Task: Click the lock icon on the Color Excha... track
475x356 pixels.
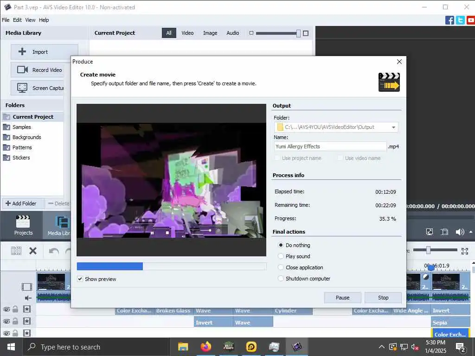Action: (15, 309)
